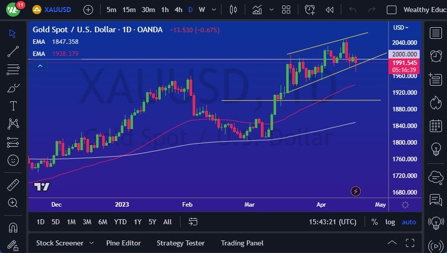447x253 pixels.
Task: Collapse the indicator legend
Action: click(x=40, y=66)
